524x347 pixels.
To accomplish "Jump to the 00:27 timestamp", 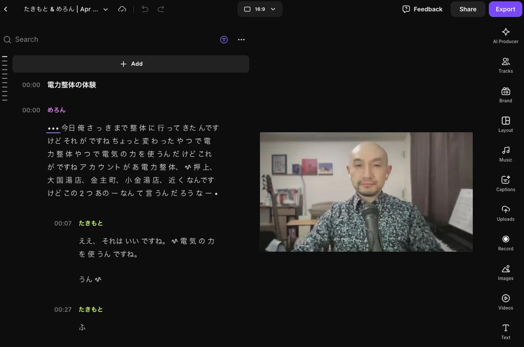I will 63,309.
